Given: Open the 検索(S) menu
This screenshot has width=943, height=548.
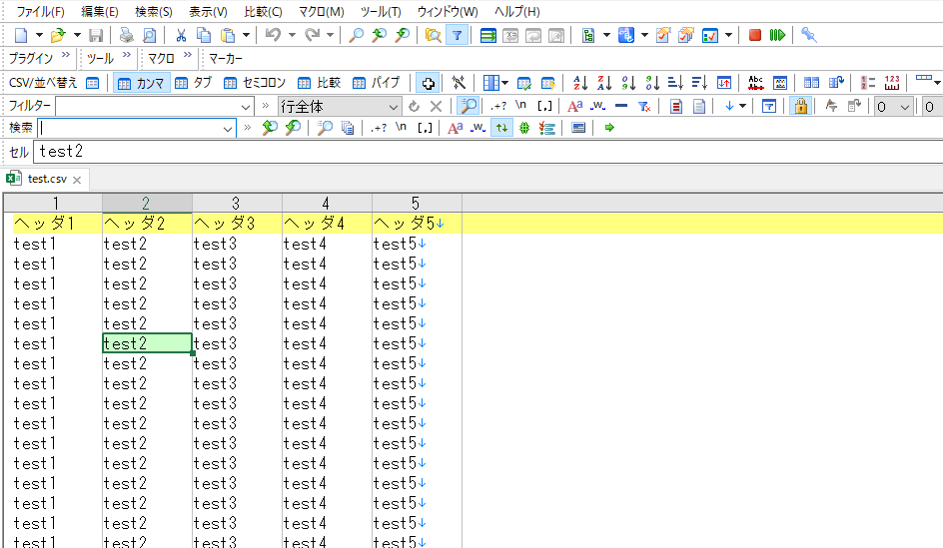Looking at the screenshot, I should [154, 11].
